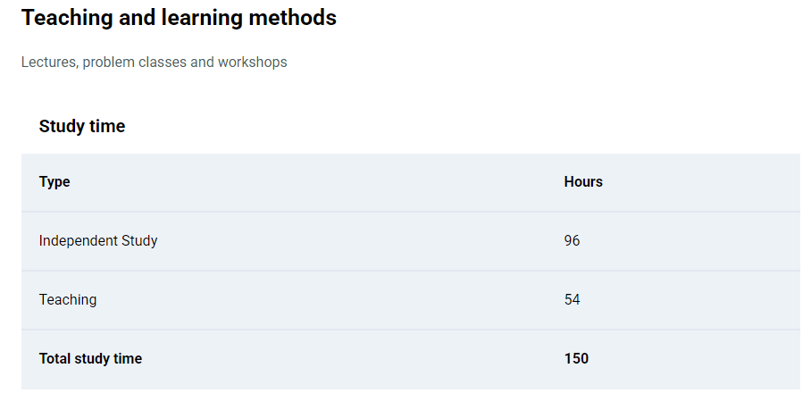
Task: Click the Study time table title
Action: (x=82, y=126)
